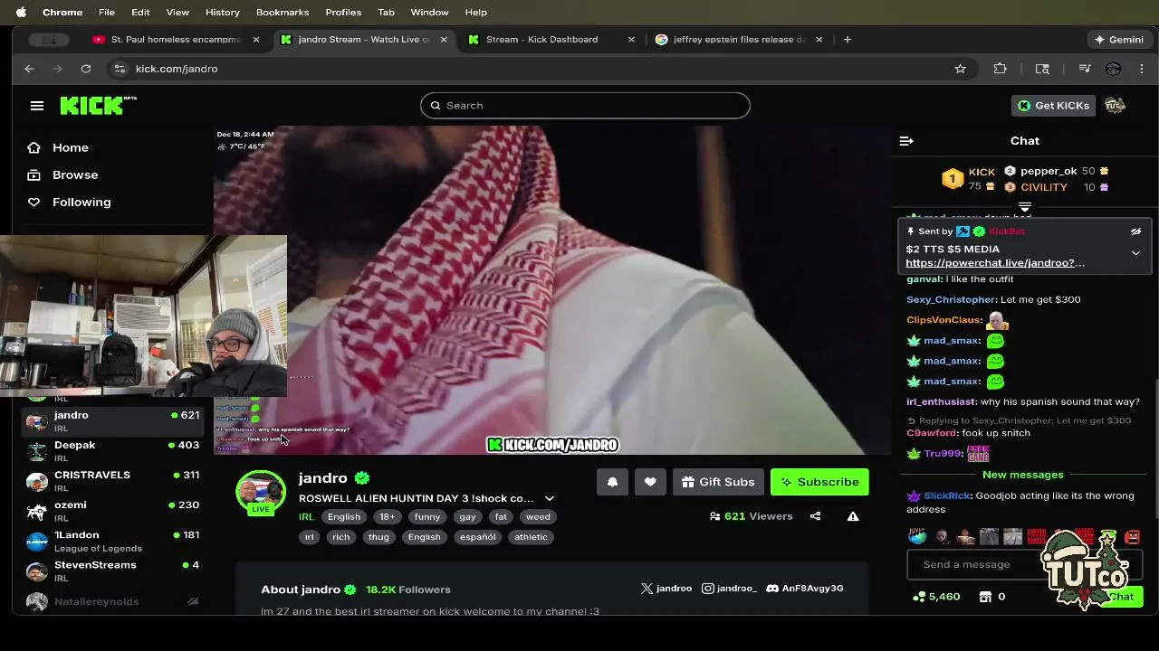Toggle follow heart for jandro
The width and height of the screenshot is (1159, 651).
pyautogui.click(x=650, y=482)
